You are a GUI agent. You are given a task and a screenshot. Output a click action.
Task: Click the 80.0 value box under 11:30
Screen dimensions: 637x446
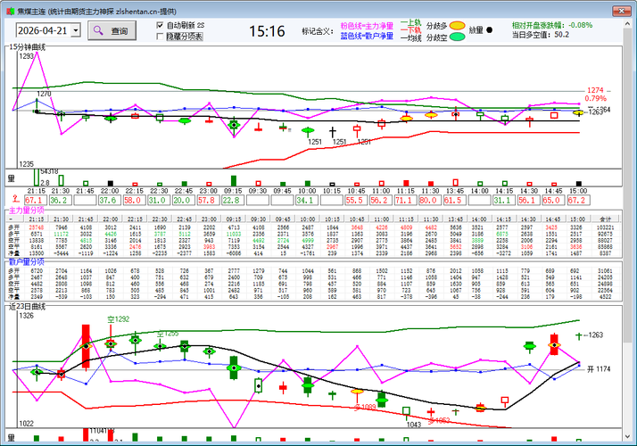pyautogui.click(x=430, y=200)
